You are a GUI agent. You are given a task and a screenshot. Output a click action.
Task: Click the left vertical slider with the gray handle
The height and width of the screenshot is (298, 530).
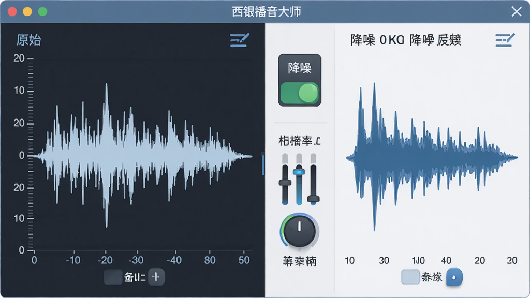coord(285,179)
